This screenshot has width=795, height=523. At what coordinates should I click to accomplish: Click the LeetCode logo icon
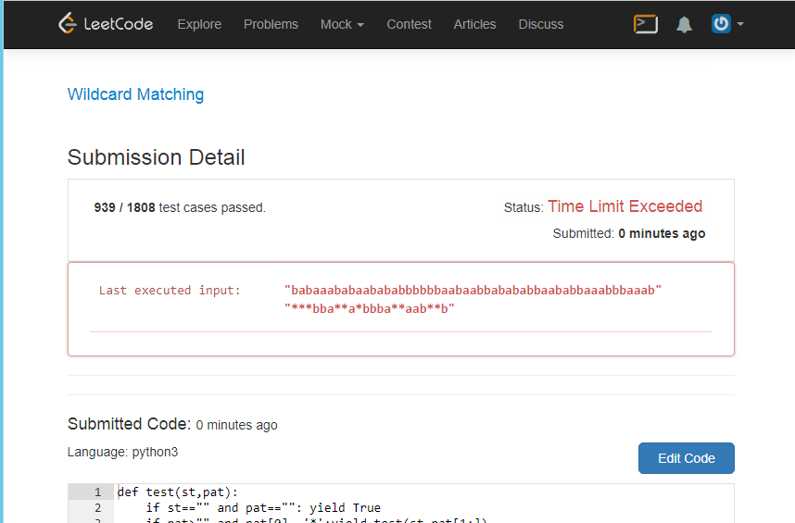pyautogui.click(x=67, y=24)
